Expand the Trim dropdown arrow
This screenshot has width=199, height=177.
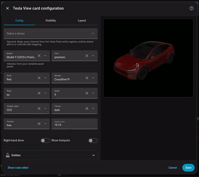93,56
